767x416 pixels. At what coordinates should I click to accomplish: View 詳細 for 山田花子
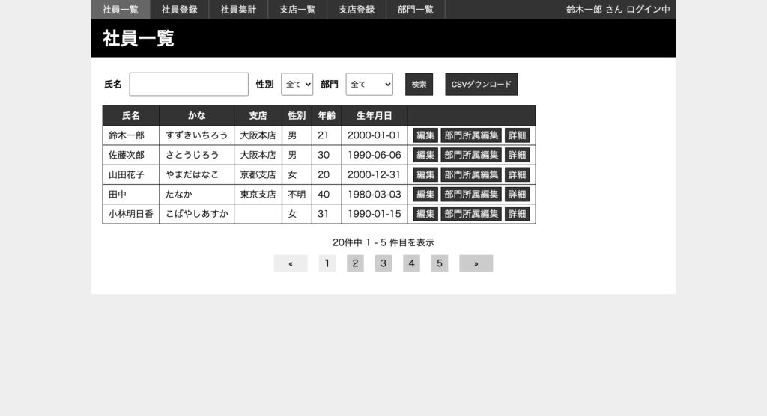[x=517, y=174]
